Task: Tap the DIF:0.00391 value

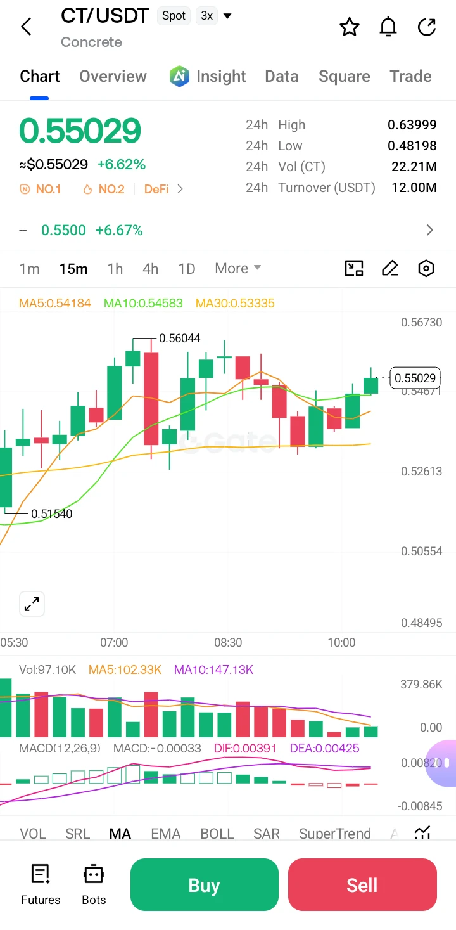Action: [x=245, y=748]
